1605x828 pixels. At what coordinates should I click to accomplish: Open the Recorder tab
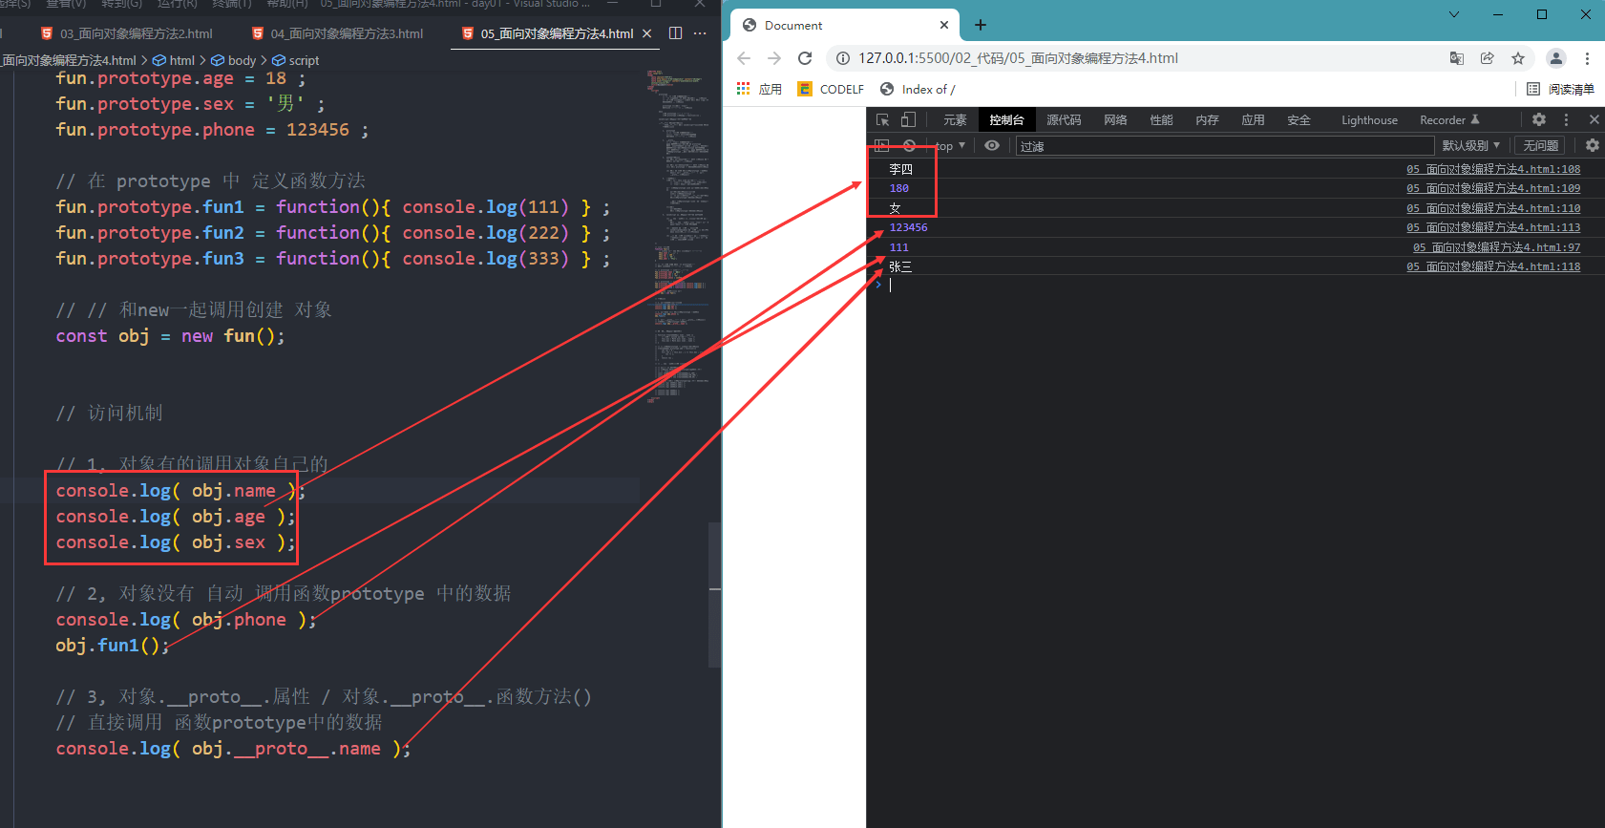tap(1448, 119)
